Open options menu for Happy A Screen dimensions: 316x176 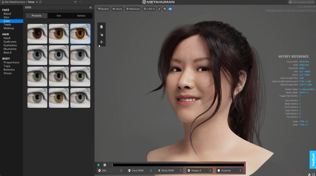point(210,171)
